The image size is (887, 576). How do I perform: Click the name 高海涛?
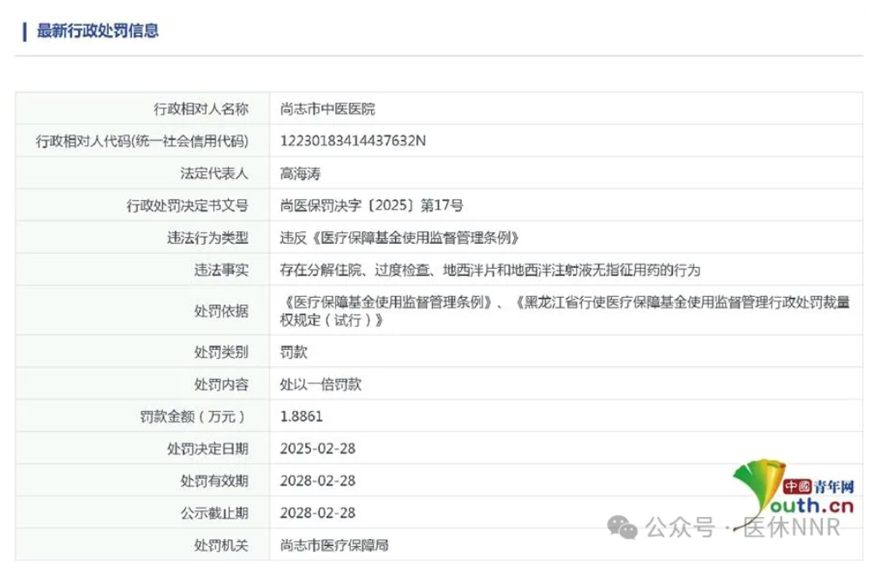point(301,174)
